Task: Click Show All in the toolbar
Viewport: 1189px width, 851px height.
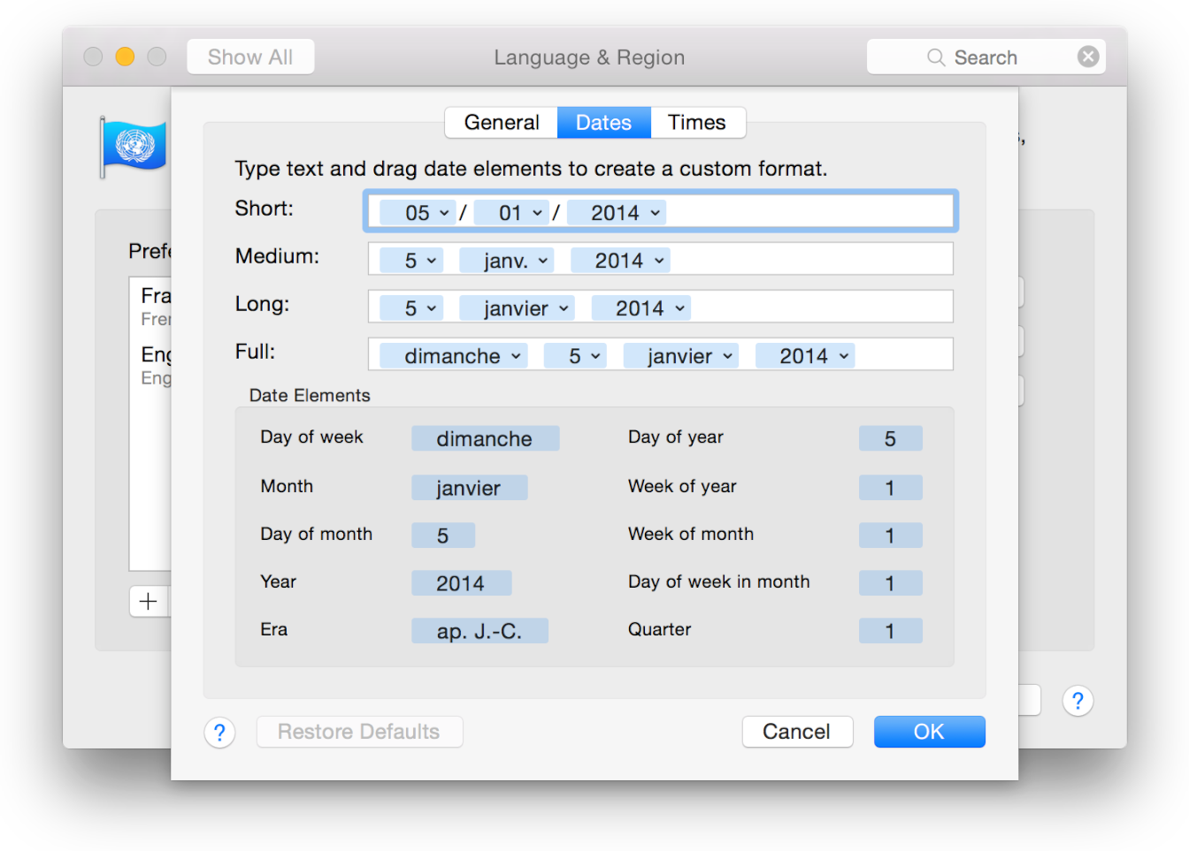Action: 250,56
